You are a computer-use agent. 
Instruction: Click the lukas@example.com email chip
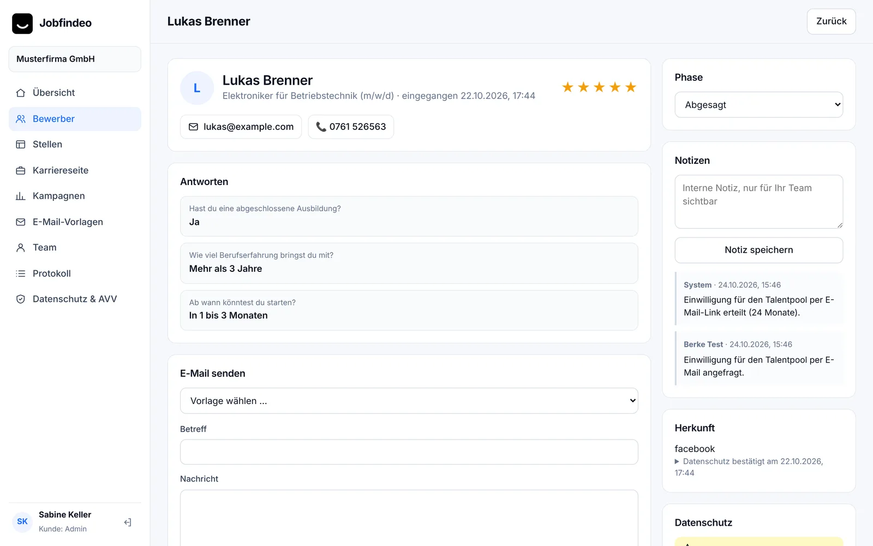click(x=241, y=127)
